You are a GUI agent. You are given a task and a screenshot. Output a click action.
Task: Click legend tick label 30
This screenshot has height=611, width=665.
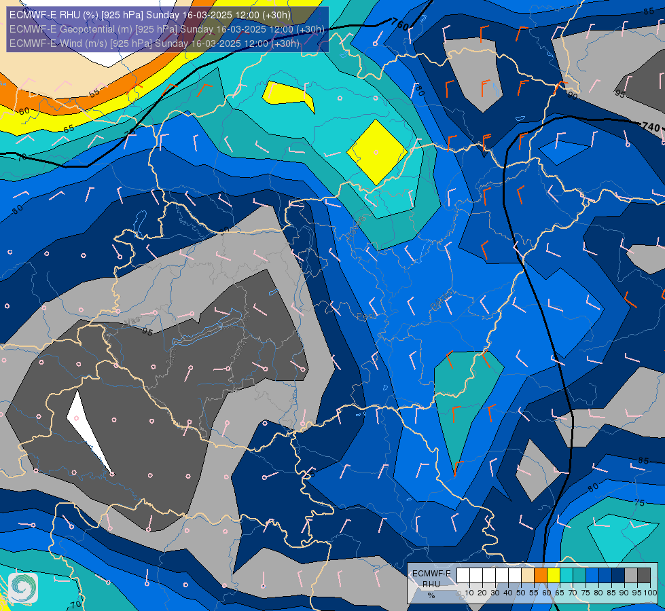click(x=495, y=593)
